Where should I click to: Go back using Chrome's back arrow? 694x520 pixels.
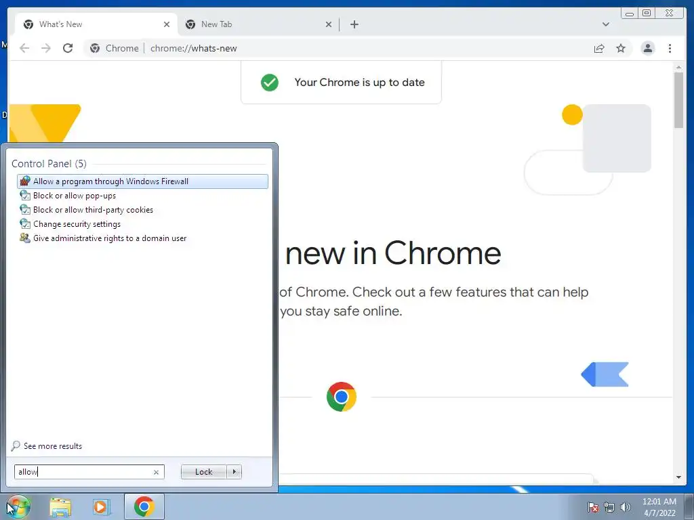coord(24,48)
